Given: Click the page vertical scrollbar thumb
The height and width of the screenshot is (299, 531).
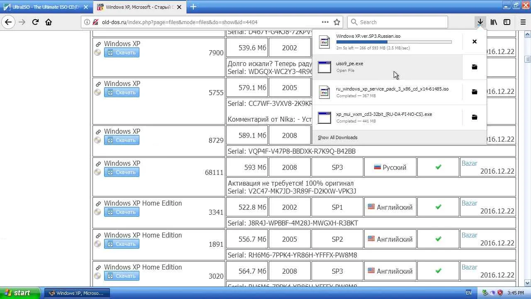Looking at the screenshot, I should (x=528, y=59).
